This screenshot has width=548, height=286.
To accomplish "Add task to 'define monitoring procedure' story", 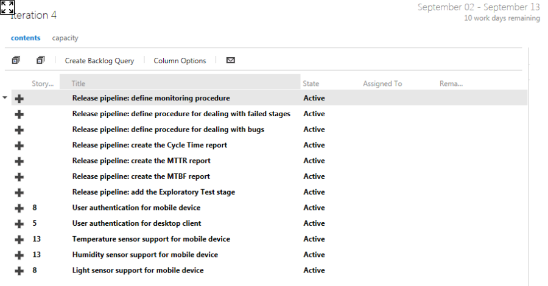I will (19, 99).
